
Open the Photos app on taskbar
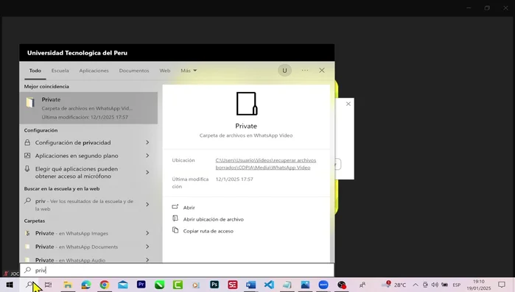(x=305, y=285)
